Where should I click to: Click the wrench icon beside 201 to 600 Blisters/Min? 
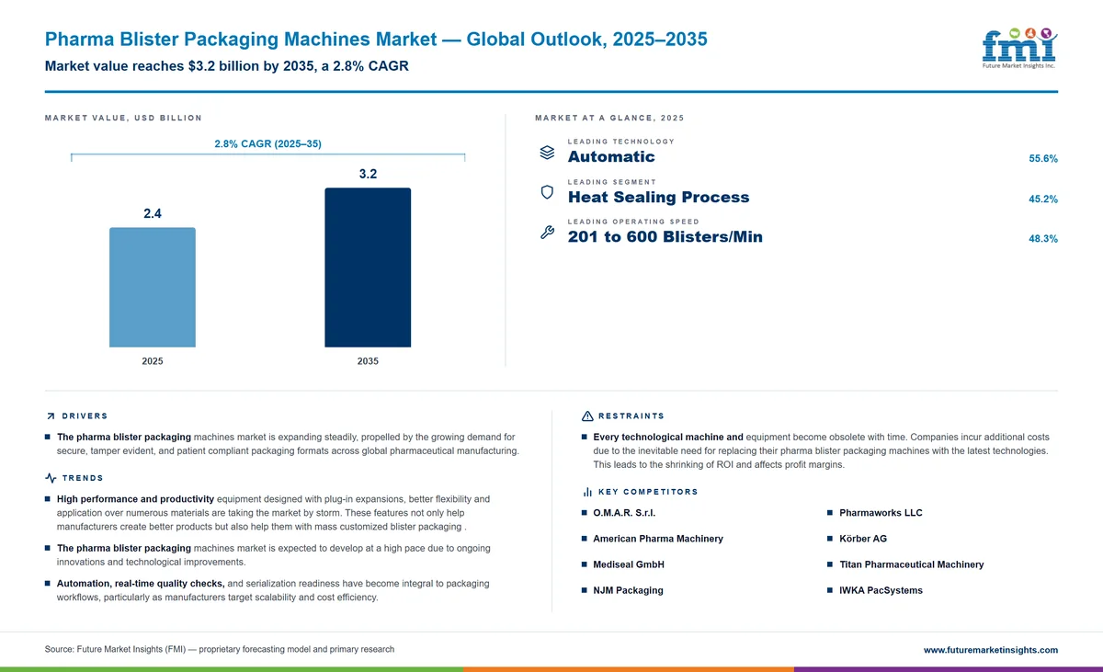tap(547, 233)
